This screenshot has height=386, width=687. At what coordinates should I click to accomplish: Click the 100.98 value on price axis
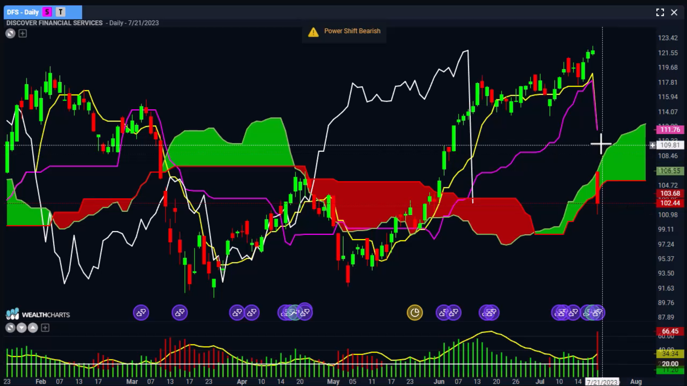[668, 215]
